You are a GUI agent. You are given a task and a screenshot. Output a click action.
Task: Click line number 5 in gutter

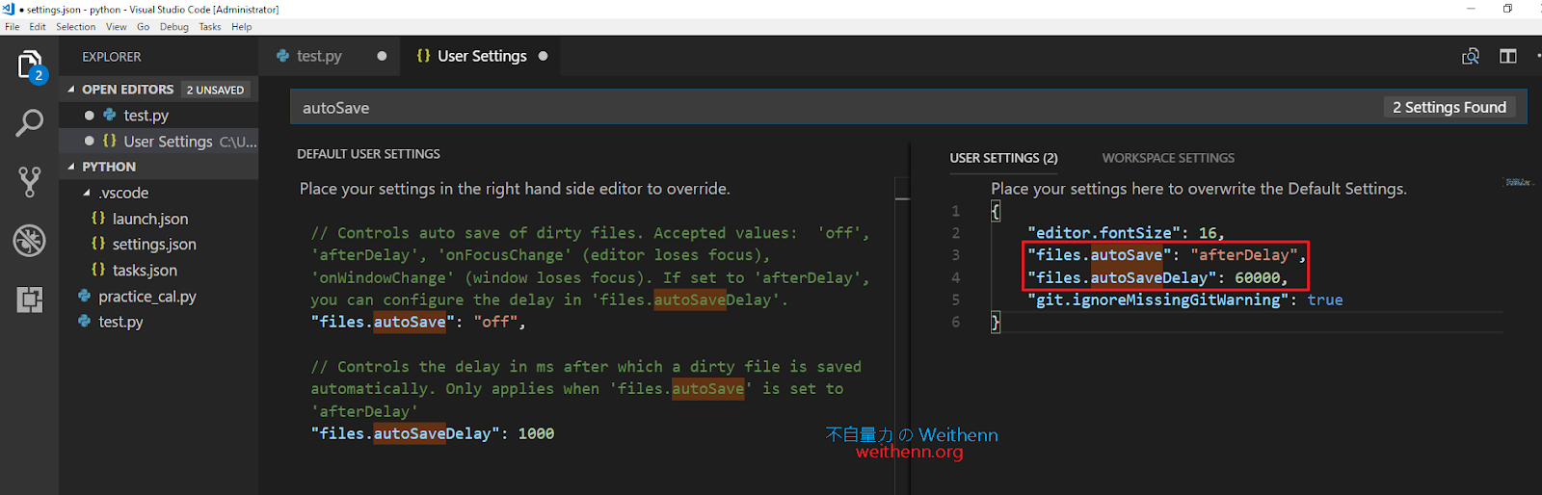(955, 300)
